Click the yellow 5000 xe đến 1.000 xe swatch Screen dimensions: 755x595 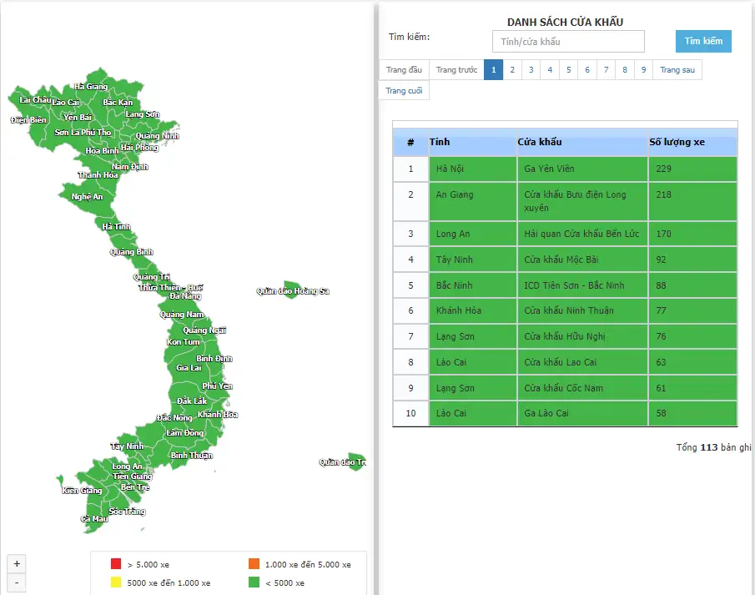(116, 582)
